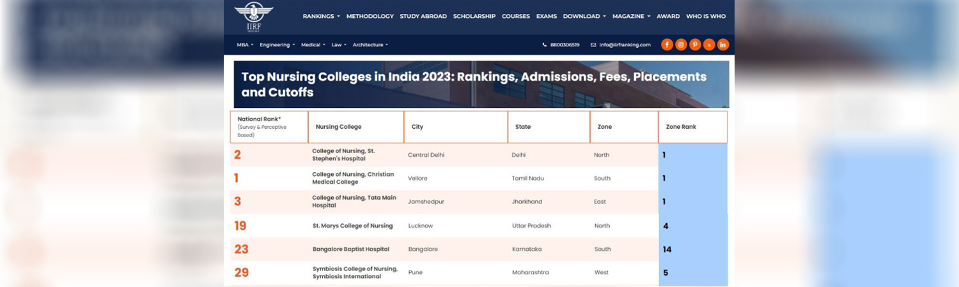
Task: Click the West zone cell for Pune
Action: (601, 272)
